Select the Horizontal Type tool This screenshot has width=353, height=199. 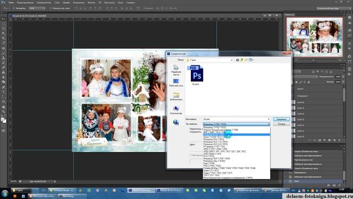point(3,92)
